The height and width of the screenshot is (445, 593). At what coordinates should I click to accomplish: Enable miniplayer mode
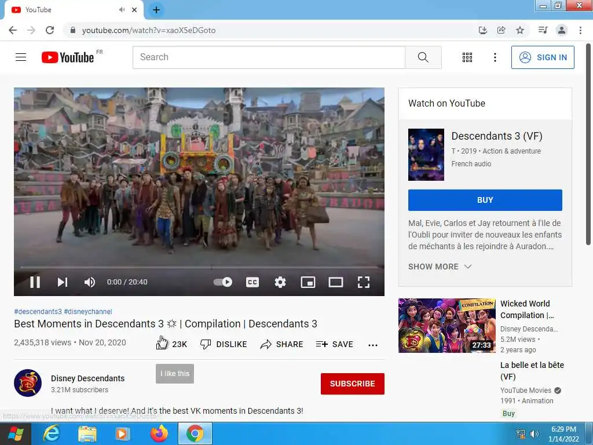(308, 282)
